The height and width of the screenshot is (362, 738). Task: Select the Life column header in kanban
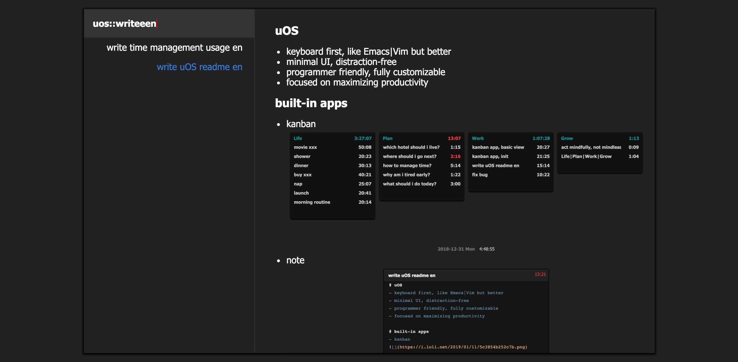click(x=298, y=139)
